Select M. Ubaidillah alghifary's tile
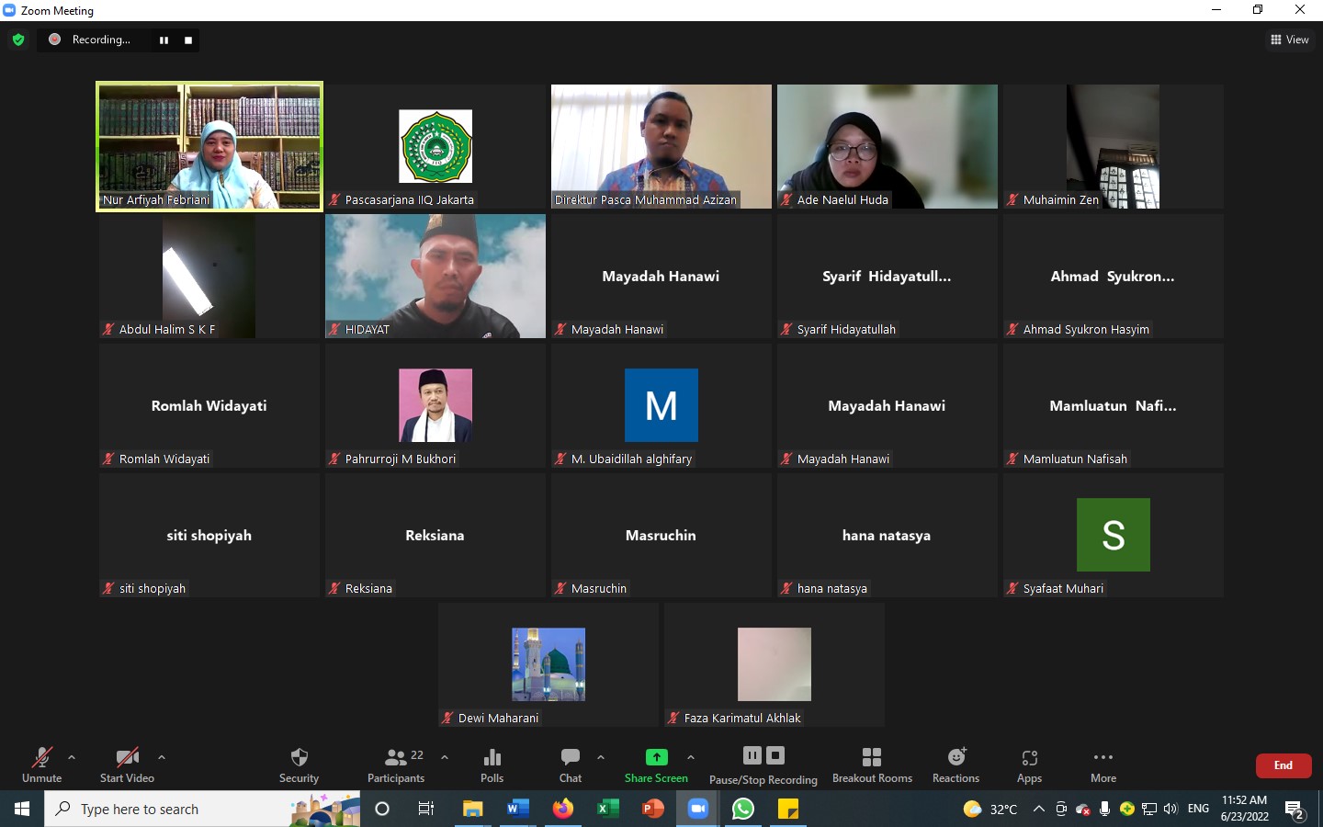The width and height of the screenshot is (1323, 827). [x=661, y=405]
